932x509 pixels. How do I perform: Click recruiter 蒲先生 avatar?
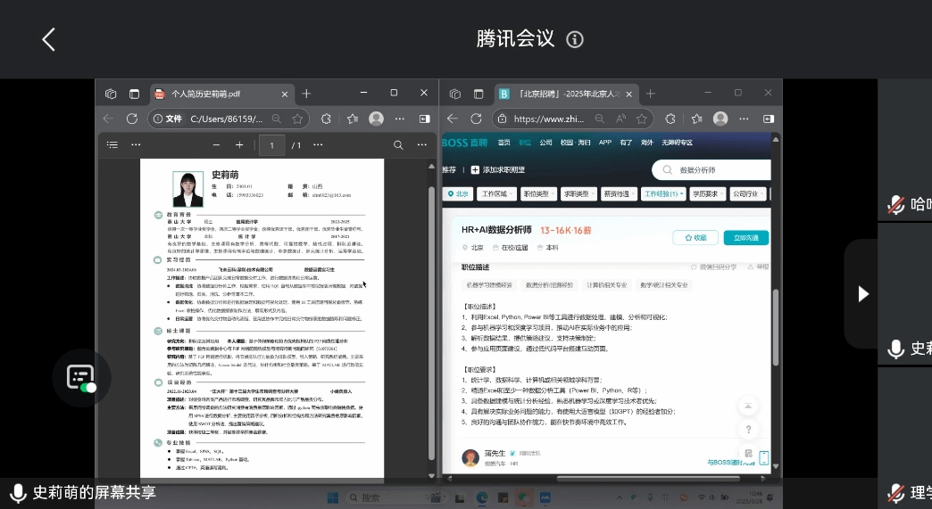click(x=470, y=457)
